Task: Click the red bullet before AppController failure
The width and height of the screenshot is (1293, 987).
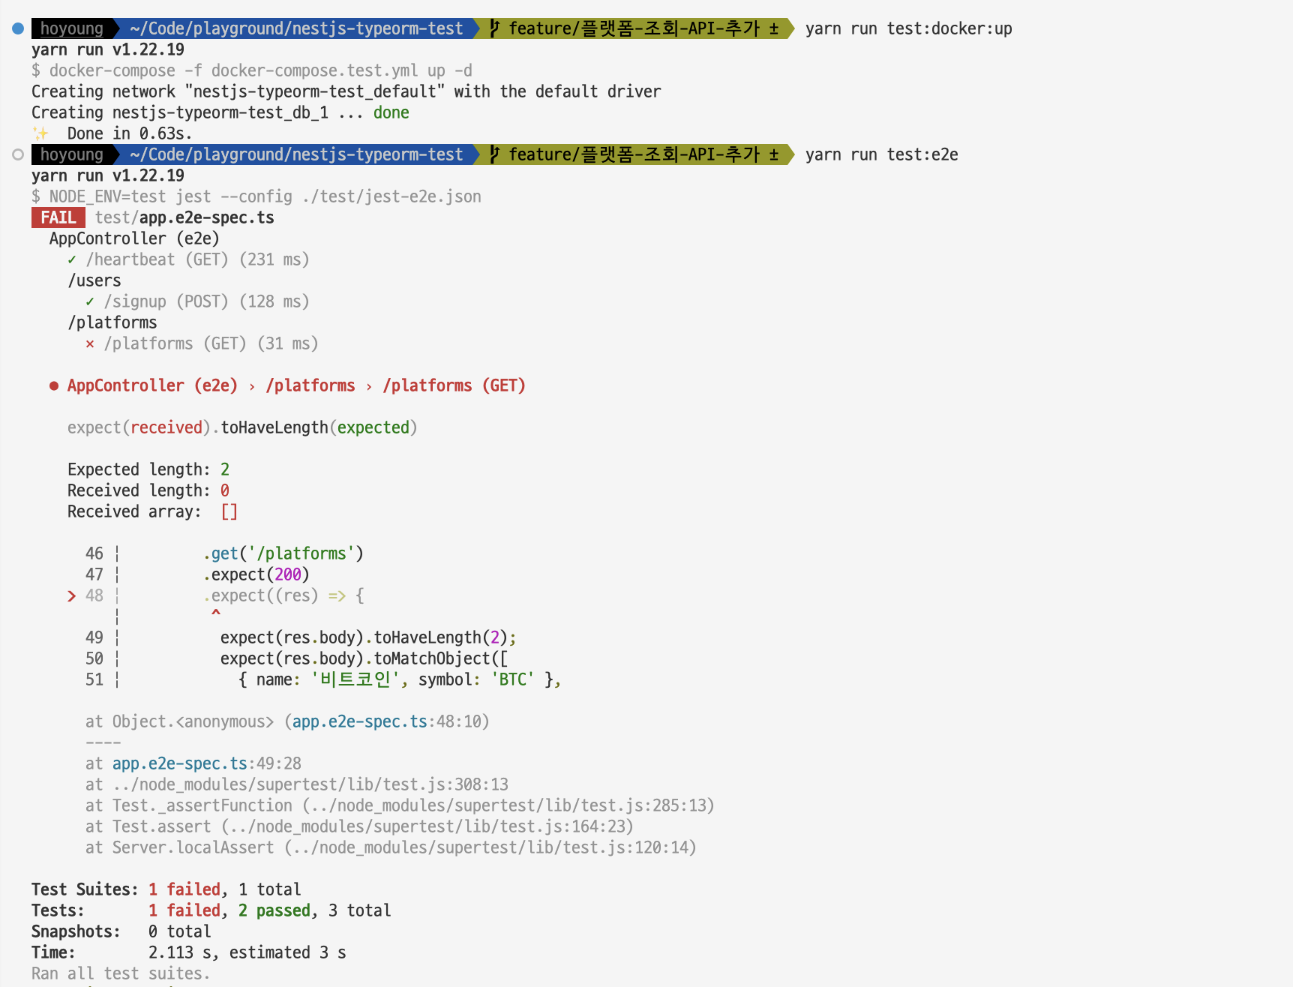Action: point(54,386)
